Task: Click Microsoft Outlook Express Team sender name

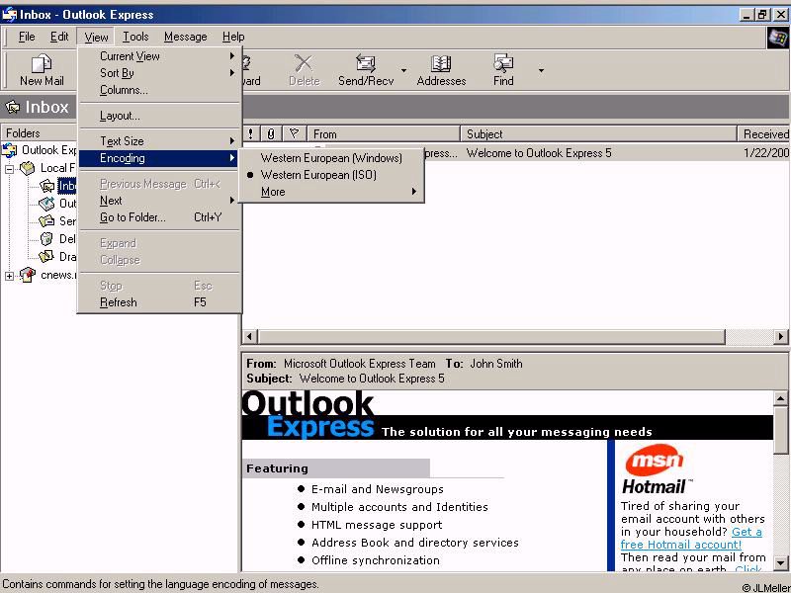Action: click(359, 364)
